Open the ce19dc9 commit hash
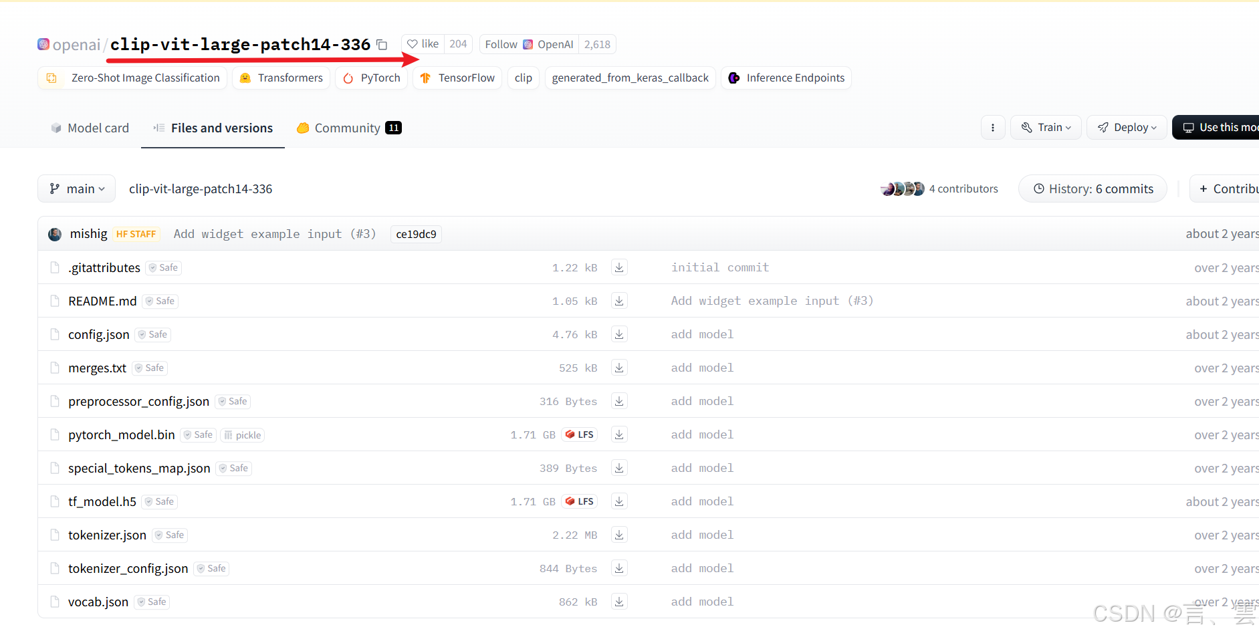1259x635 pixels. [416, 234]
